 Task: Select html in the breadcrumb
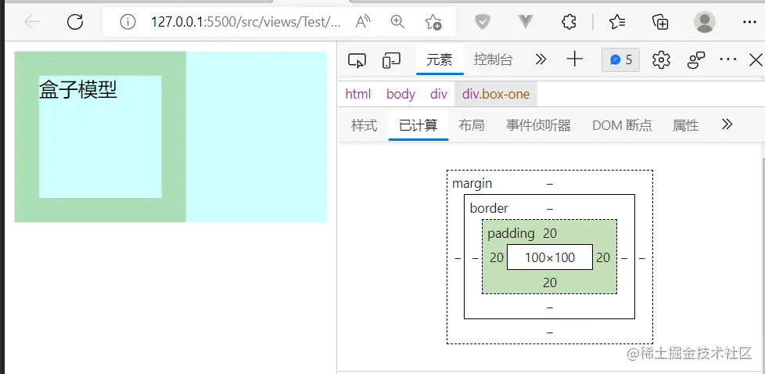coord(358,94)
